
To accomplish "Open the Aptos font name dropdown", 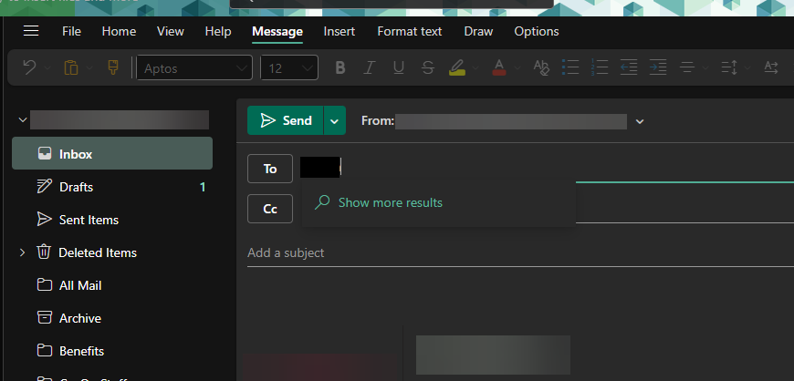I will click(x=194, y=67).
